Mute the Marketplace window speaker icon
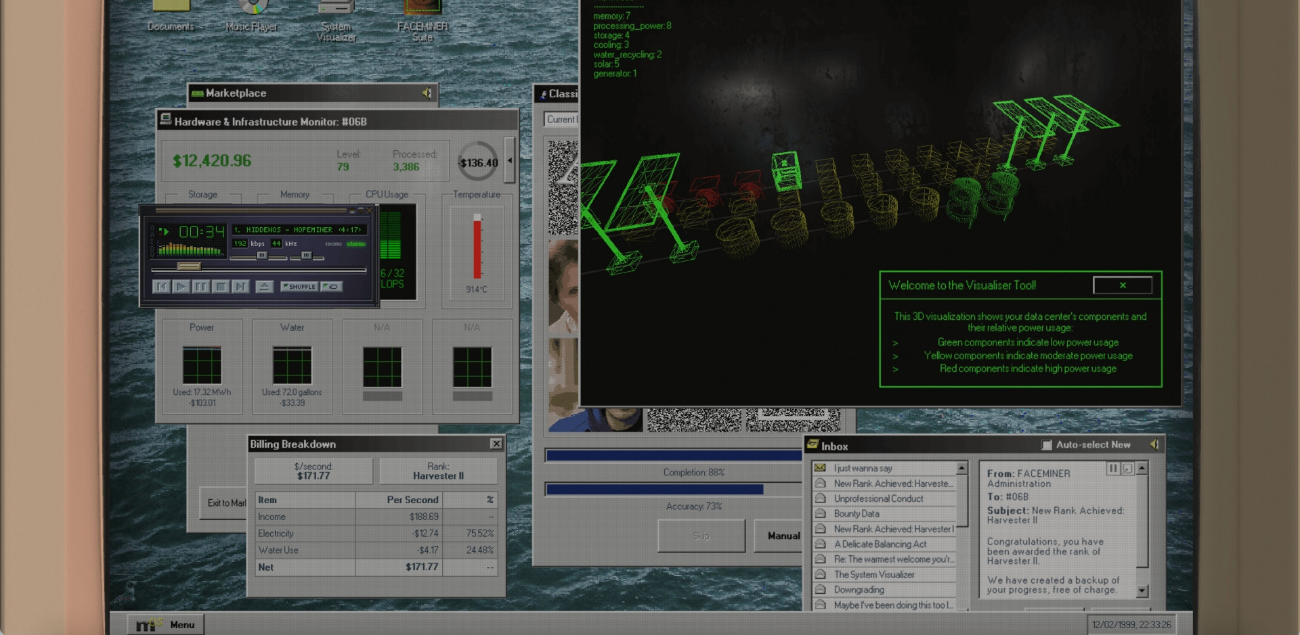This screenshot has height=635, width=1300. pyautogui.click(x=427, y=93)
